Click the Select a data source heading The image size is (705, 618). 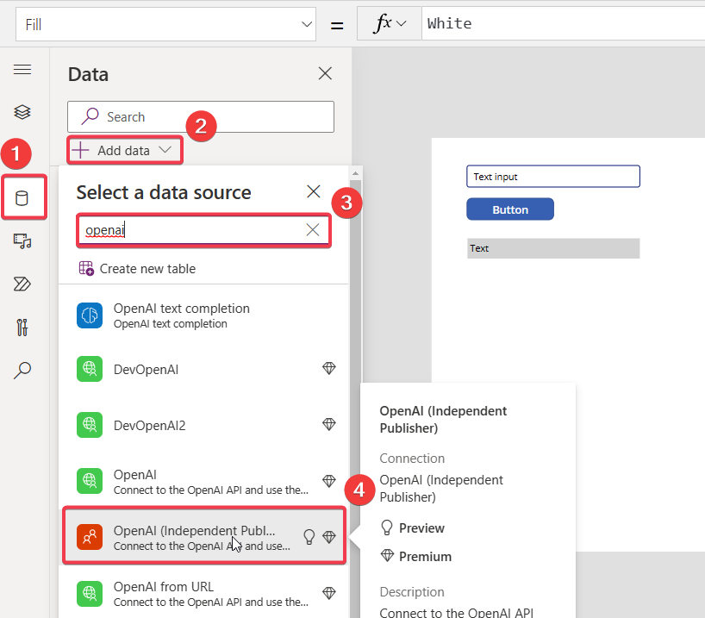163,192
